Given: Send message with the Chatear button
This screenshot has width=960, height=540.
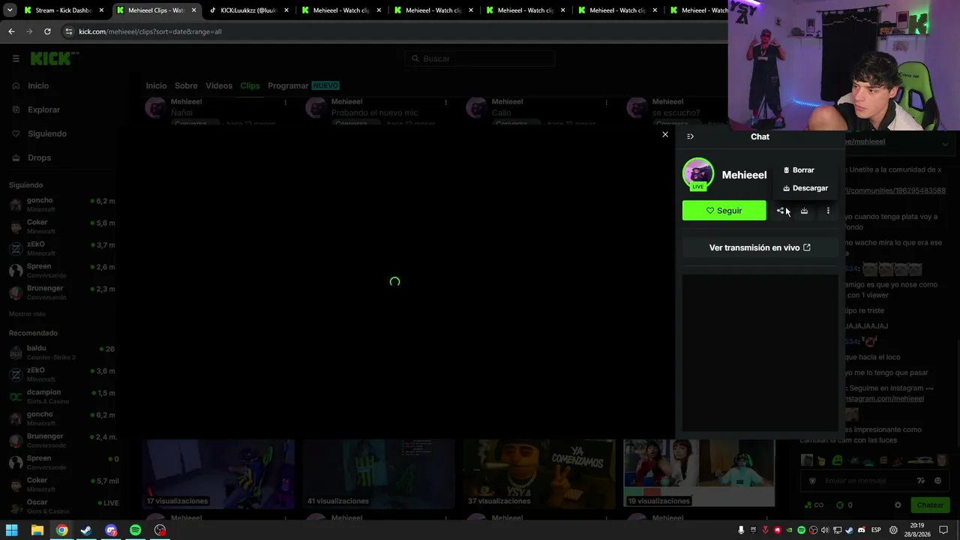Looking at the screenshot, I should coord(930,505).
